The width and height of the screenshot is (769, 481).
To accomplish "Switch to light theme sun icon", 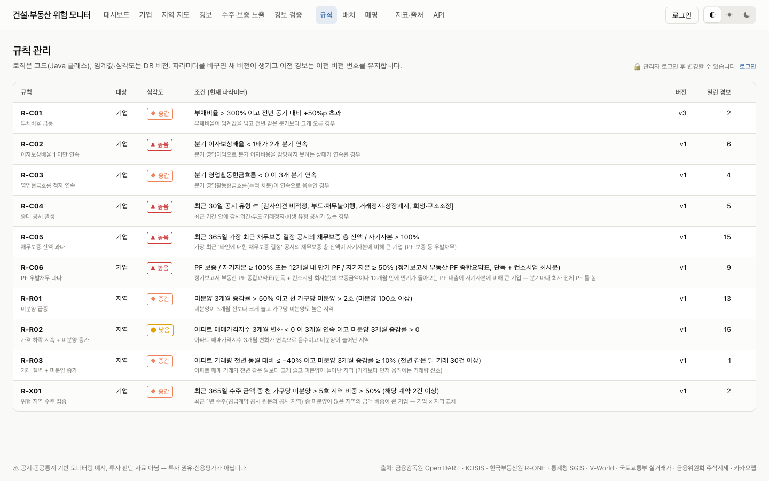I will tap(729, 15).
